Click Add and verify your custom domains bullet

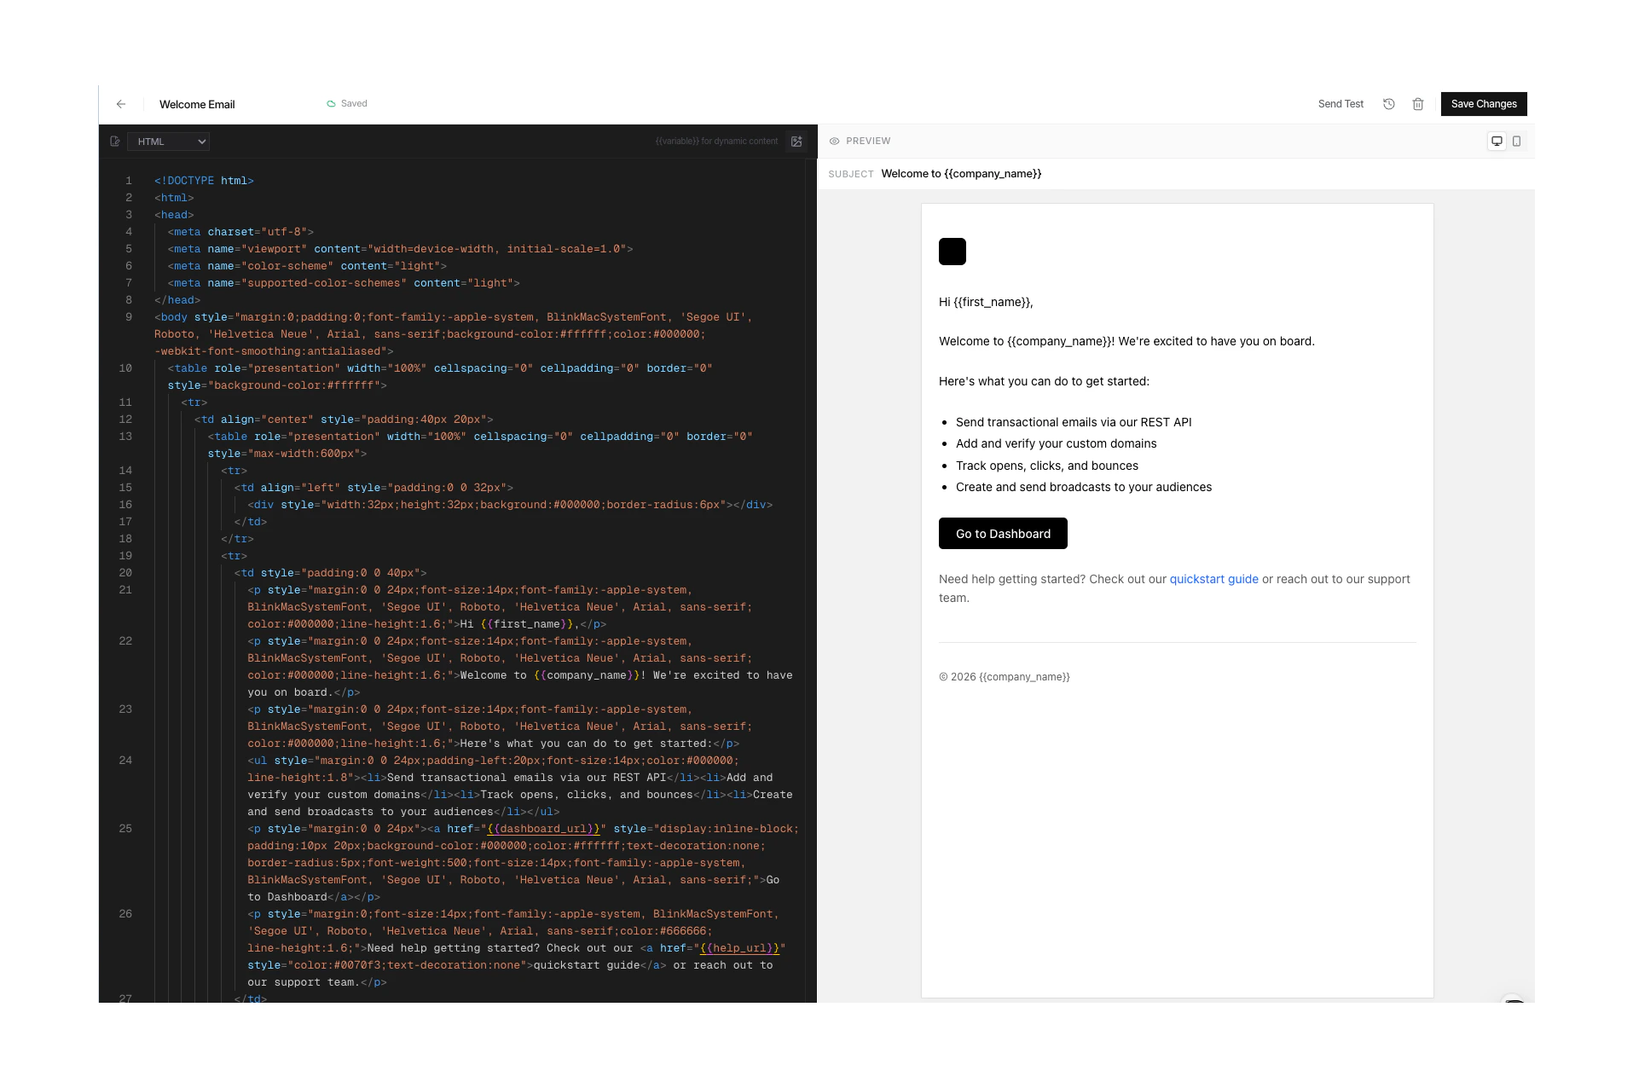click(x=1056, y=443)
